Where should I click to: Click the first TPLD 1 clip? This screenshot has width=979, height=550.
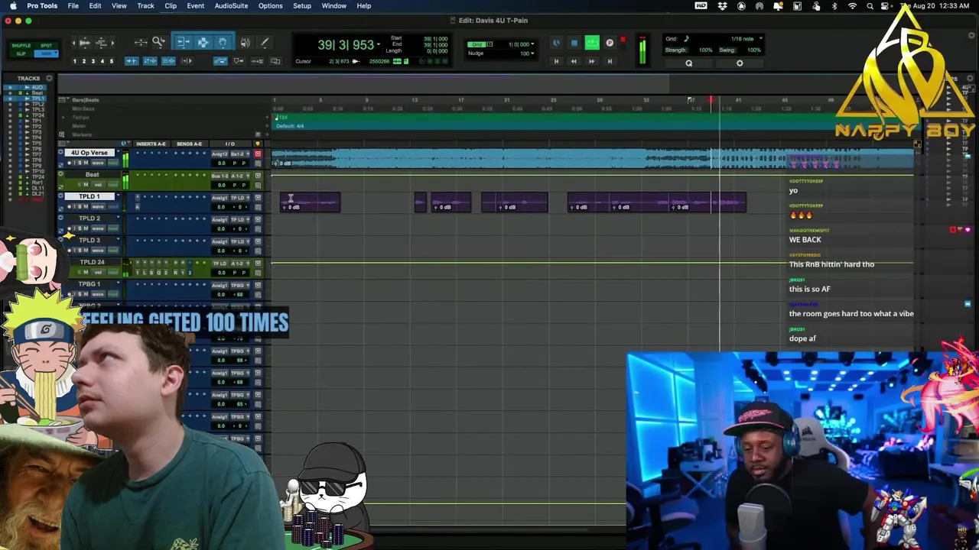coord(310,202)
